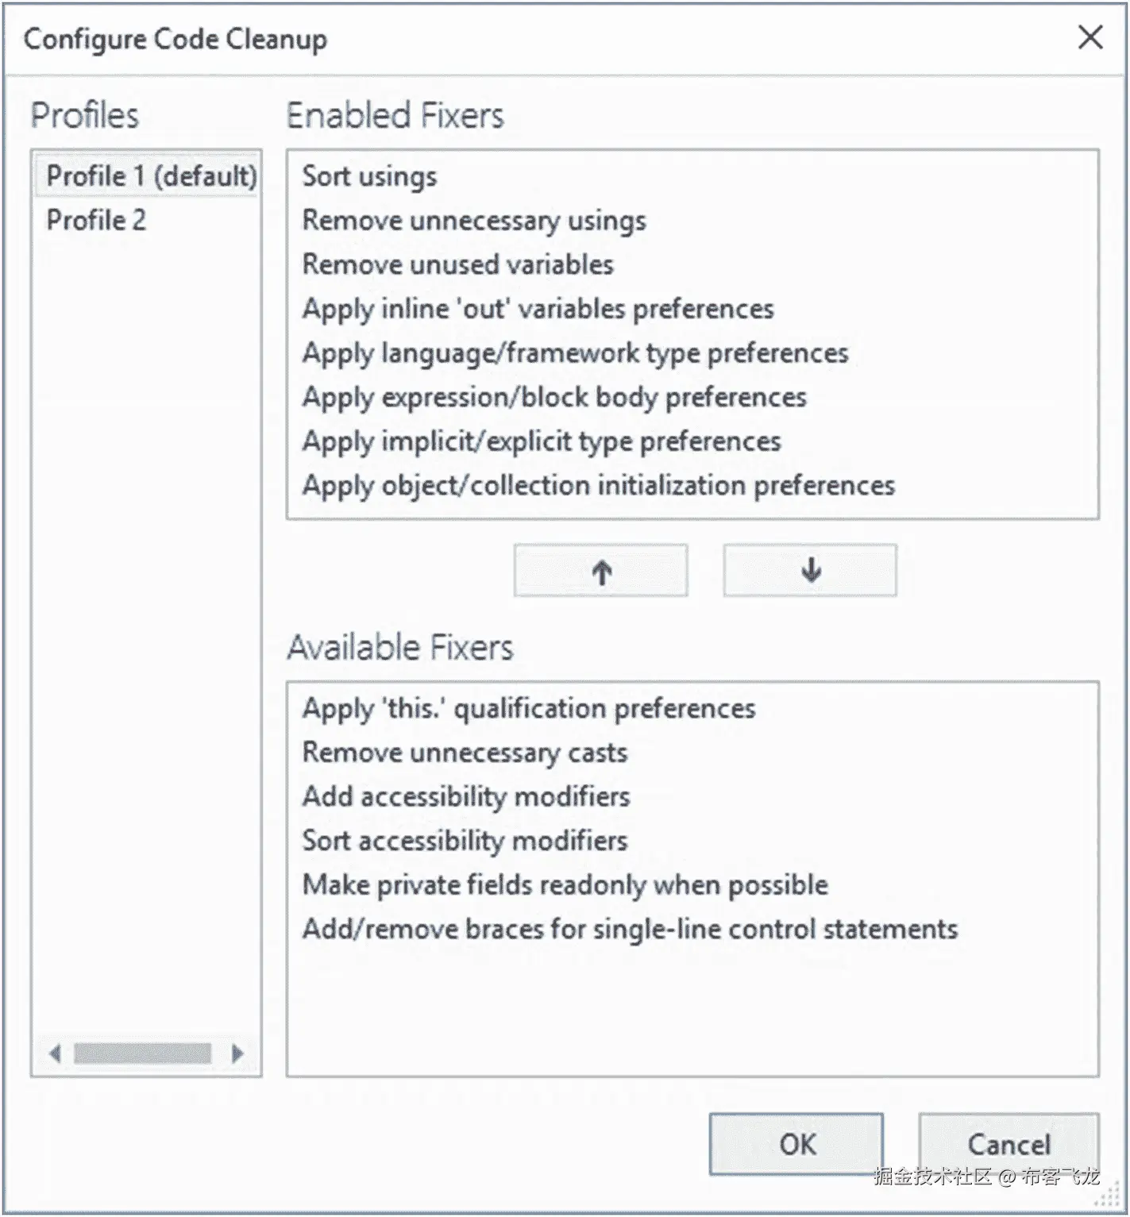Select Apply expression/block body preferences
1130x1217 pixels.
coord(553,397)
